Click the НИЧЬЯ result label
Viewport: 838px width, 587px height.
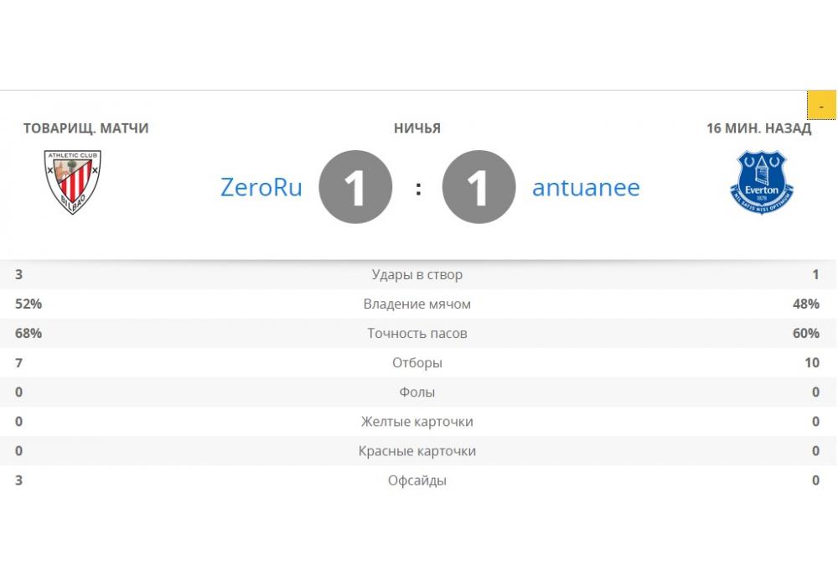[417, 128]
